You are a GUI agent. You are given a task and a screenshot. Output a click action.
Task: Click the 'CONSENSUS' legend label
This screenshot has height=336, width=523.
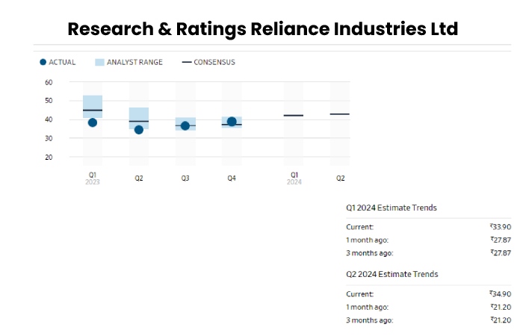coord(214,62)
